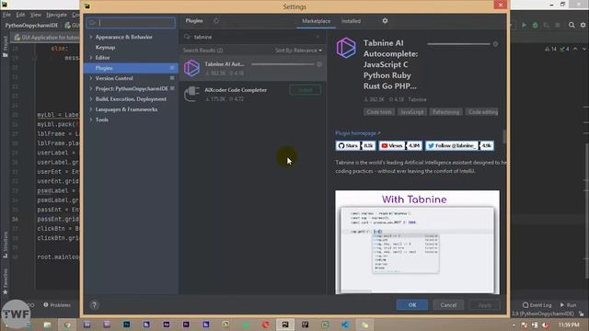Open Search Everywhere magnifier in PyCharm toolbar
The image size is (589, 331).
pos(572,25)
